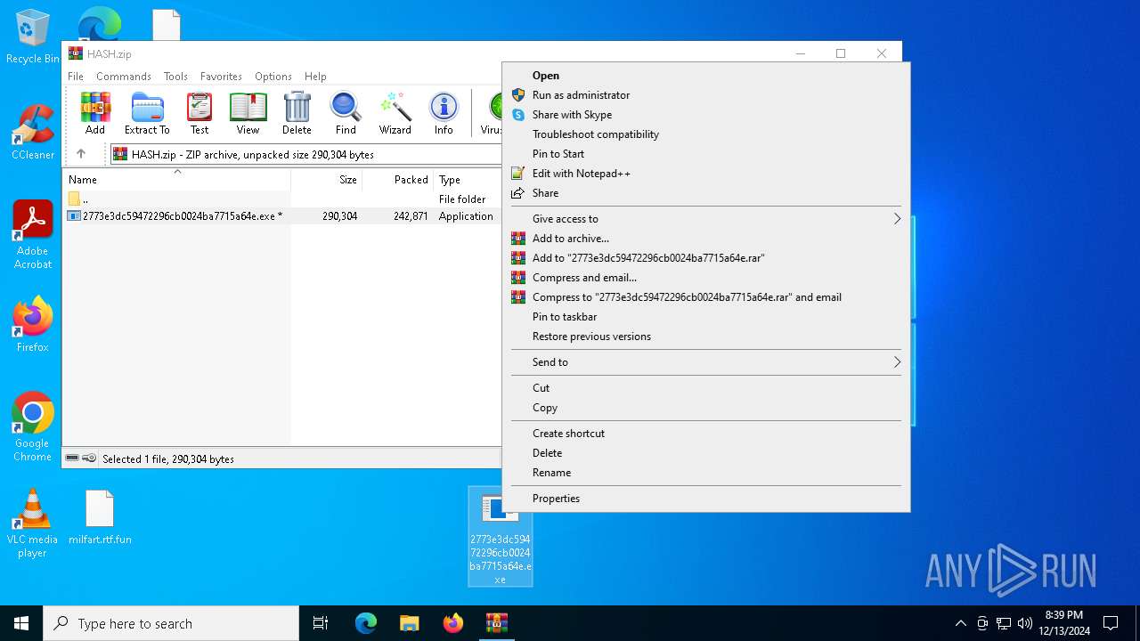Screen dimensions: 1140x641
Task: Choose Edit with Notepad++
Action: click(705, 174)
